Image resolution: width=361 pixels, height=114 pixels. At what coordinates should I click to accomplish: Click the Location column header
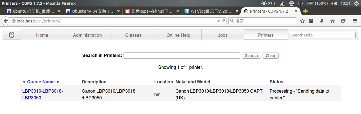point(164,82)
